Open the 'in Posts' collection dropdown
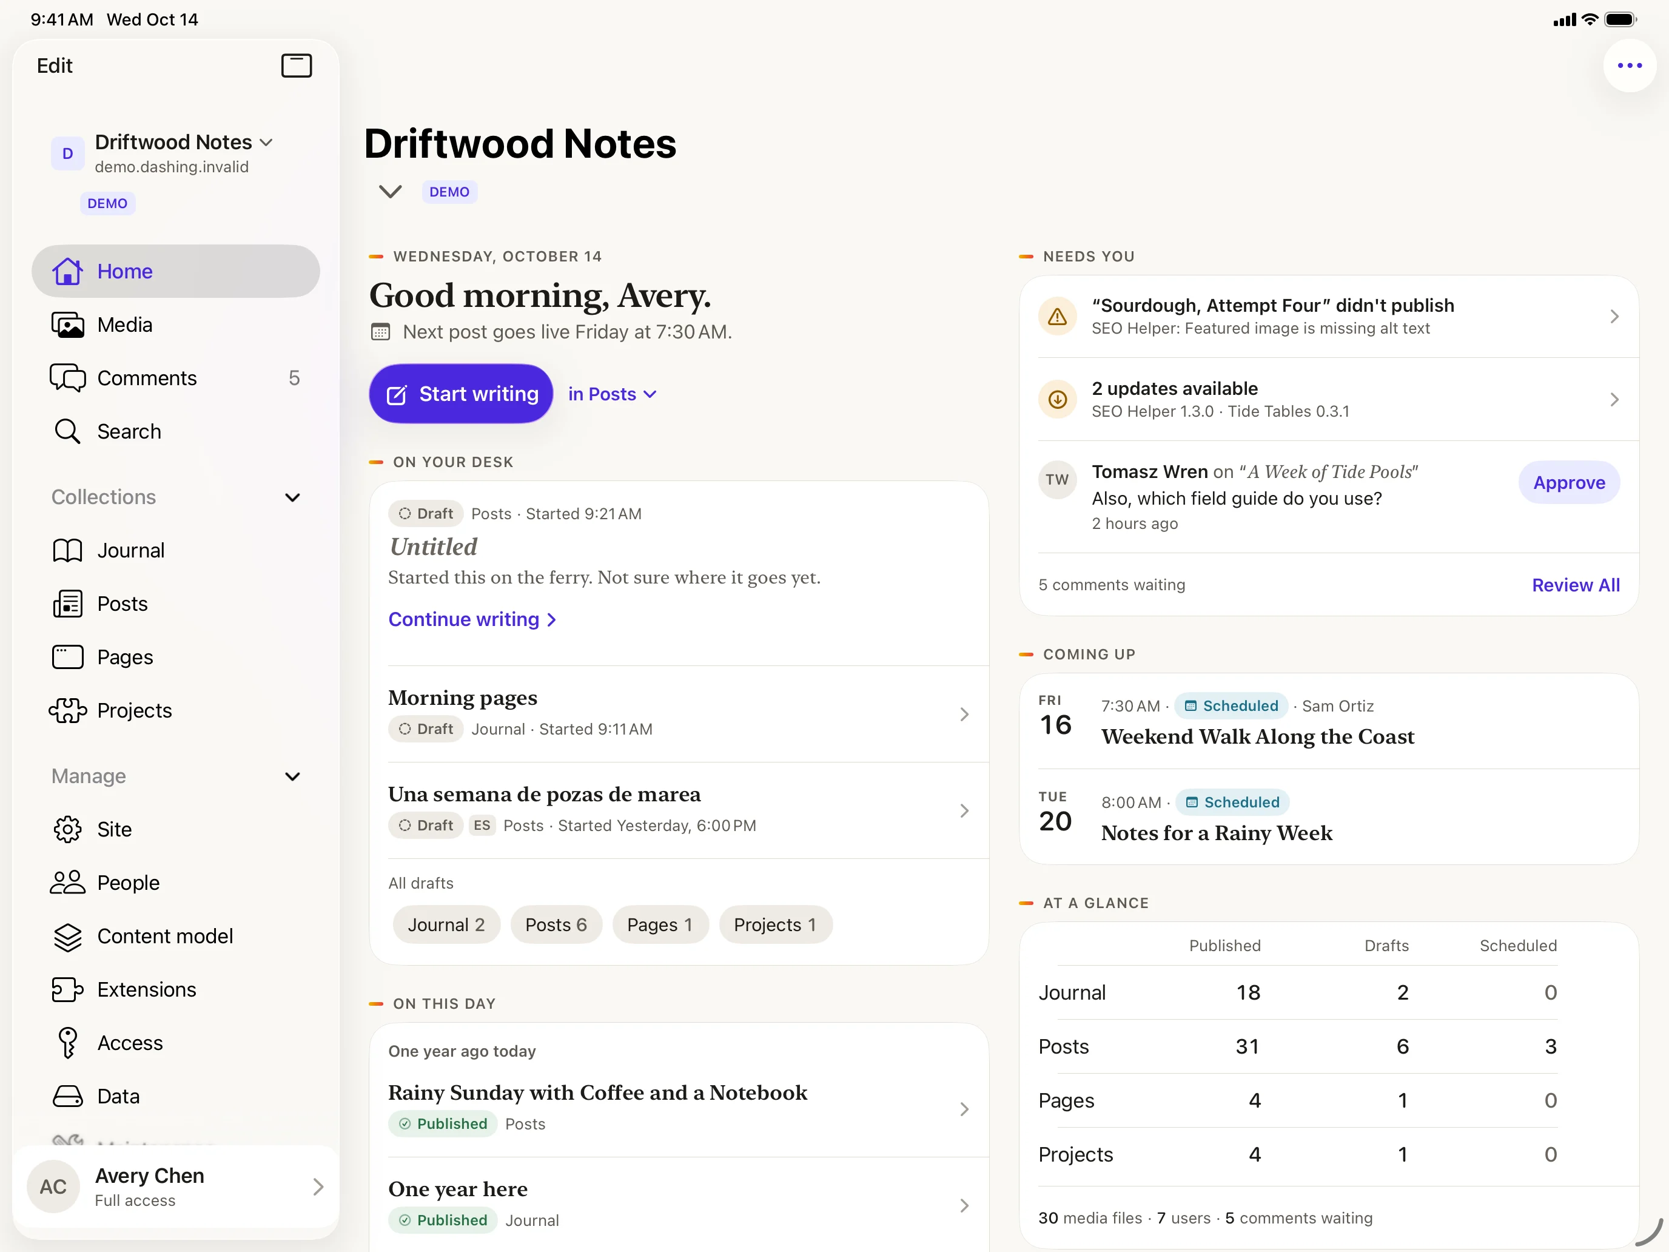The height and width of the screenshot is (1252, 1669). (613, 394)
